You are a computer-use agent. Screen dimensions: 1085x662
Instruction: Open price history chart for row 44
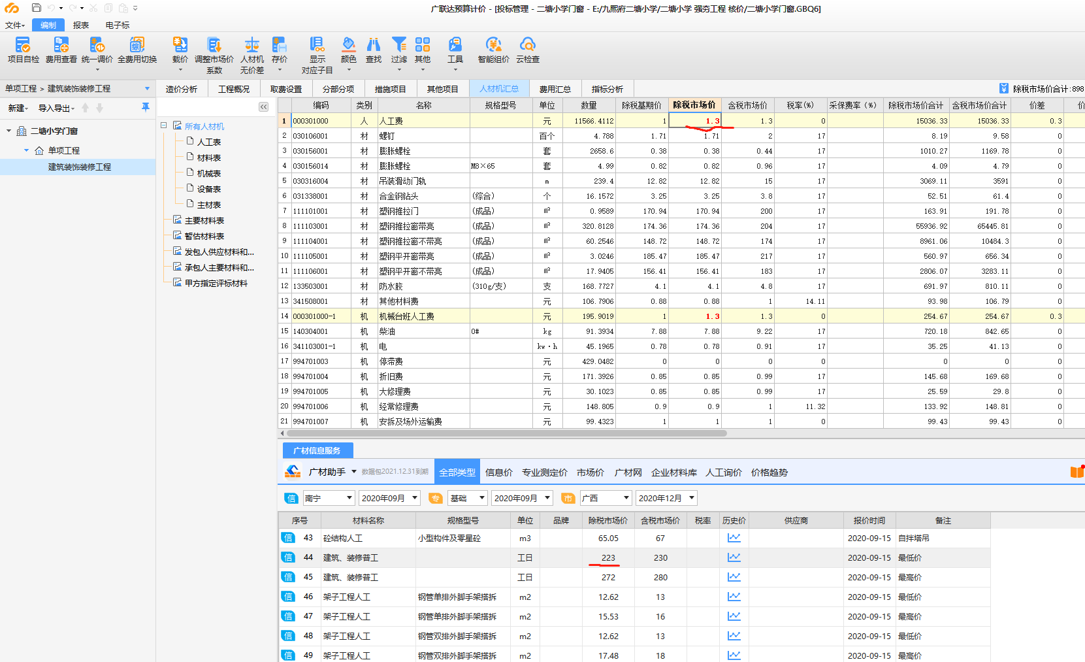[734, 557]
